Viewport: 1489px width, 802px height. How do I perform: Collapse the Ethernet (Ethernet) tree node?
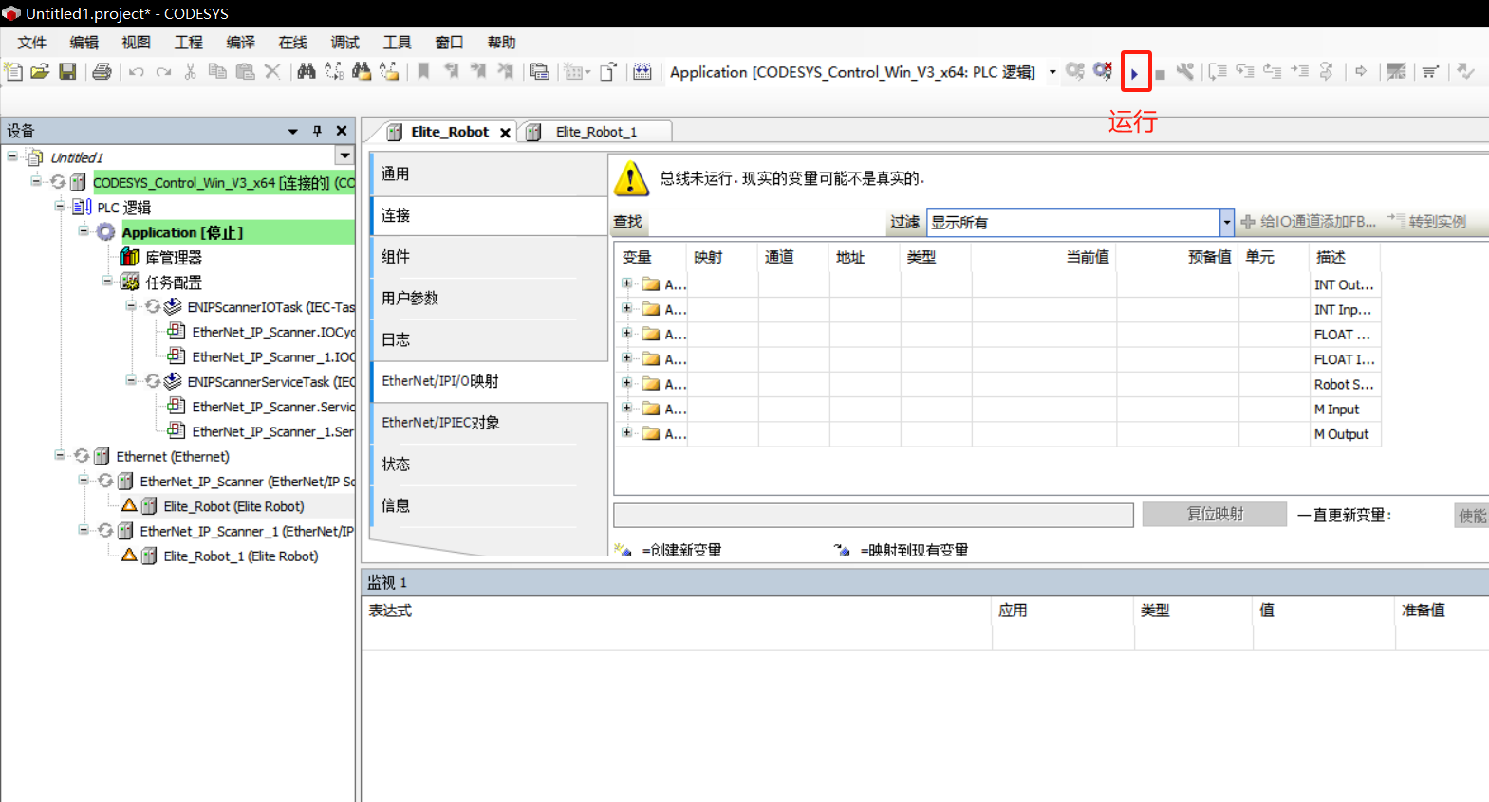(x=60, y=456)
